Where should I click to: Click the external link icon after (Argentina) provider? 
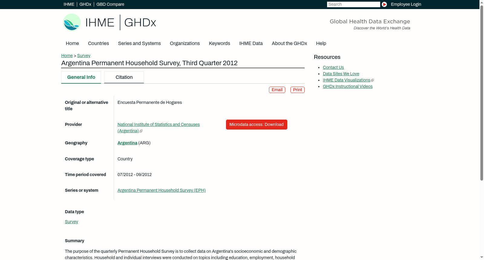(141, 131)
